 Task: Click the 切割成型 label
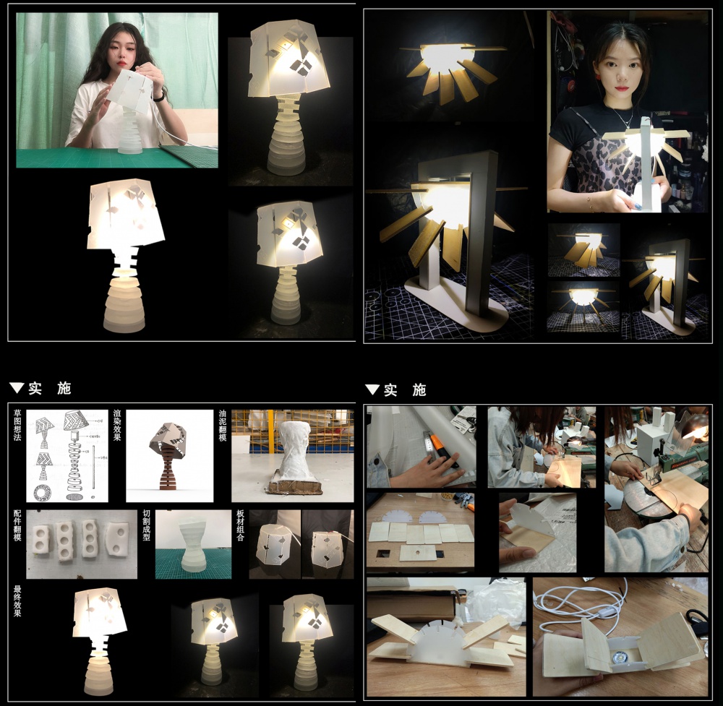pyautogui.click(x=147, y=529)
